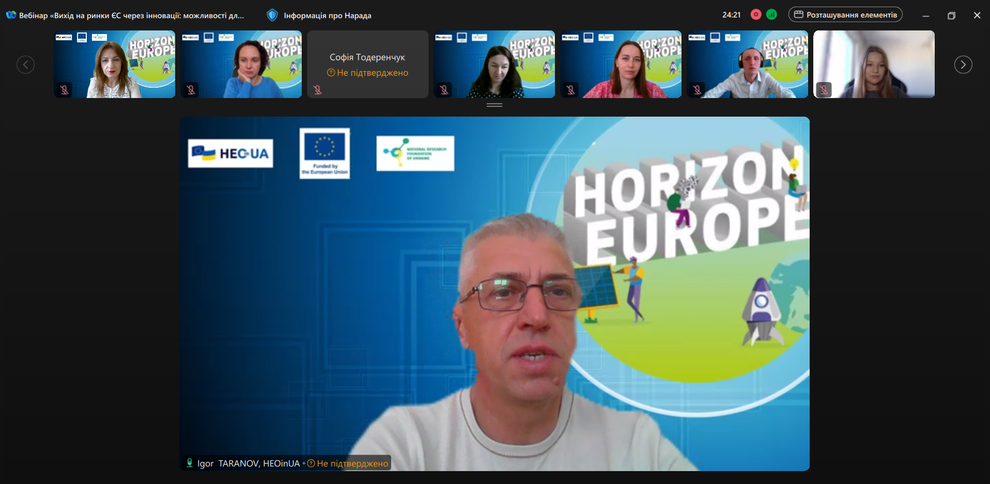Go to next participants page arrow
This screenshot has height=484, width=990.
963,64
